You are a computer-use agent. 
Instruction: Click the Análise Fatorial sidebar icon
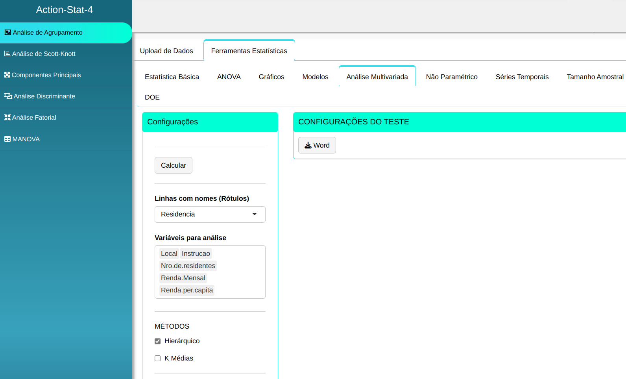[x=7, y=117]
